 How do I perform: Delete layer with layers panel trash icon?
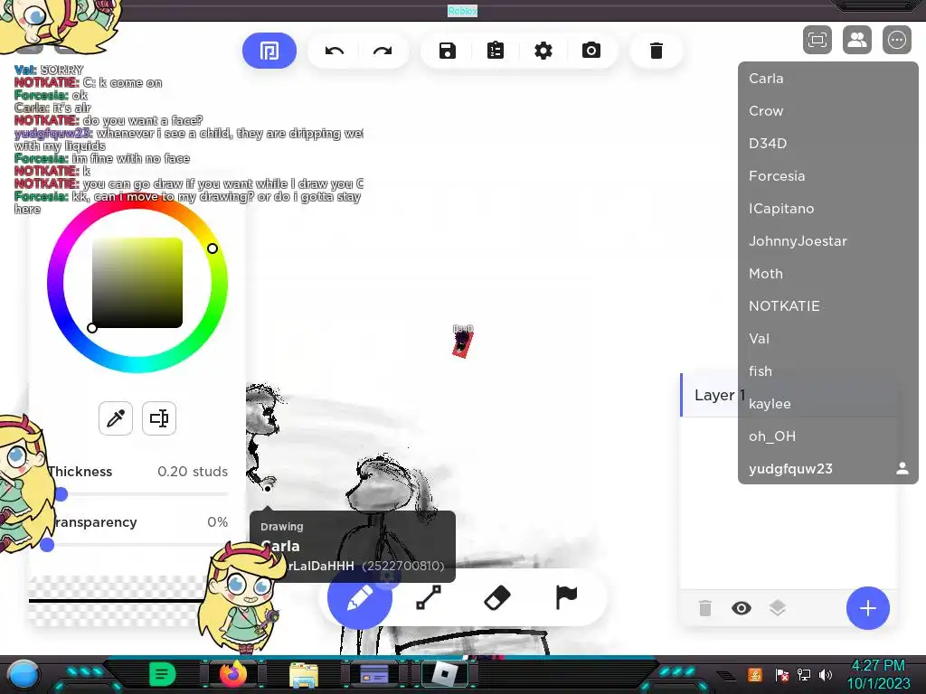point(705,608)
